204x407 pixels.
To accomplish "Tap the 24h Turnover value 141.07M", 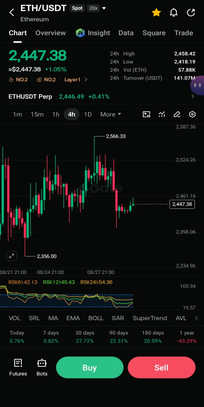I will coord(185,78).
